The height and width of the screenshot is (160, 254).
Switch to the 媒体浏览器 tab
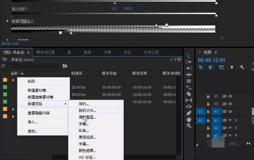click(46, 52)
